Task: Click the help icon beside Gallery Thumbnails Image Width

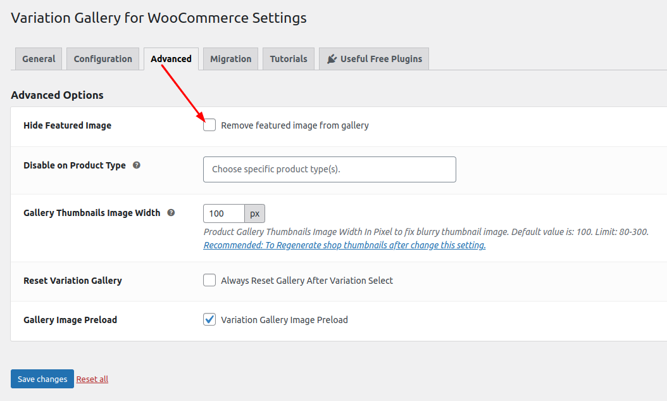Action: [171, 213]
